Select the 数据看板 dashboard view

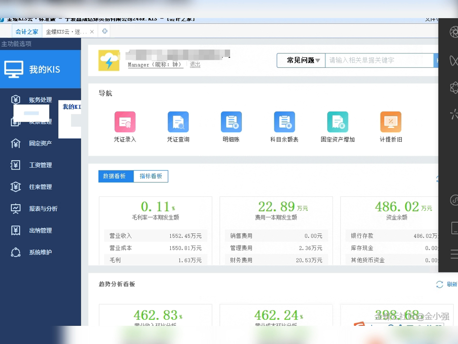pos(115,176)
